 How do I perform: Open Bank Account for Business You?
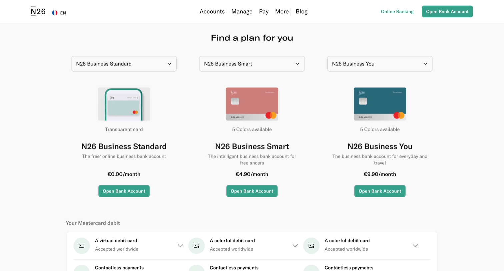click(x=380, y=191)
